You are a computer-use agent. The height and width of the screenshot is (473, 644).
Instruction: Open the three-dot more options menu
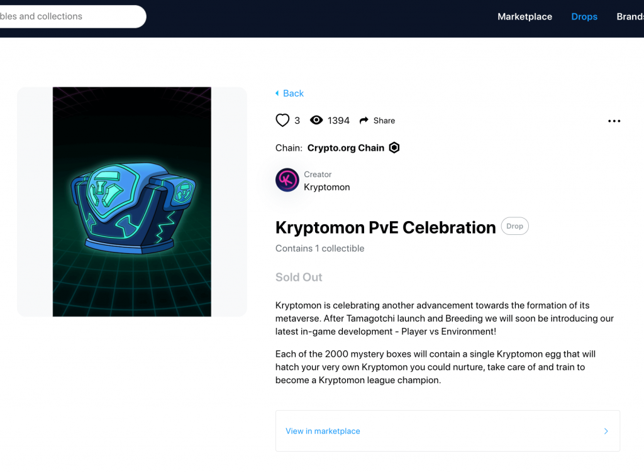(614, 121)
